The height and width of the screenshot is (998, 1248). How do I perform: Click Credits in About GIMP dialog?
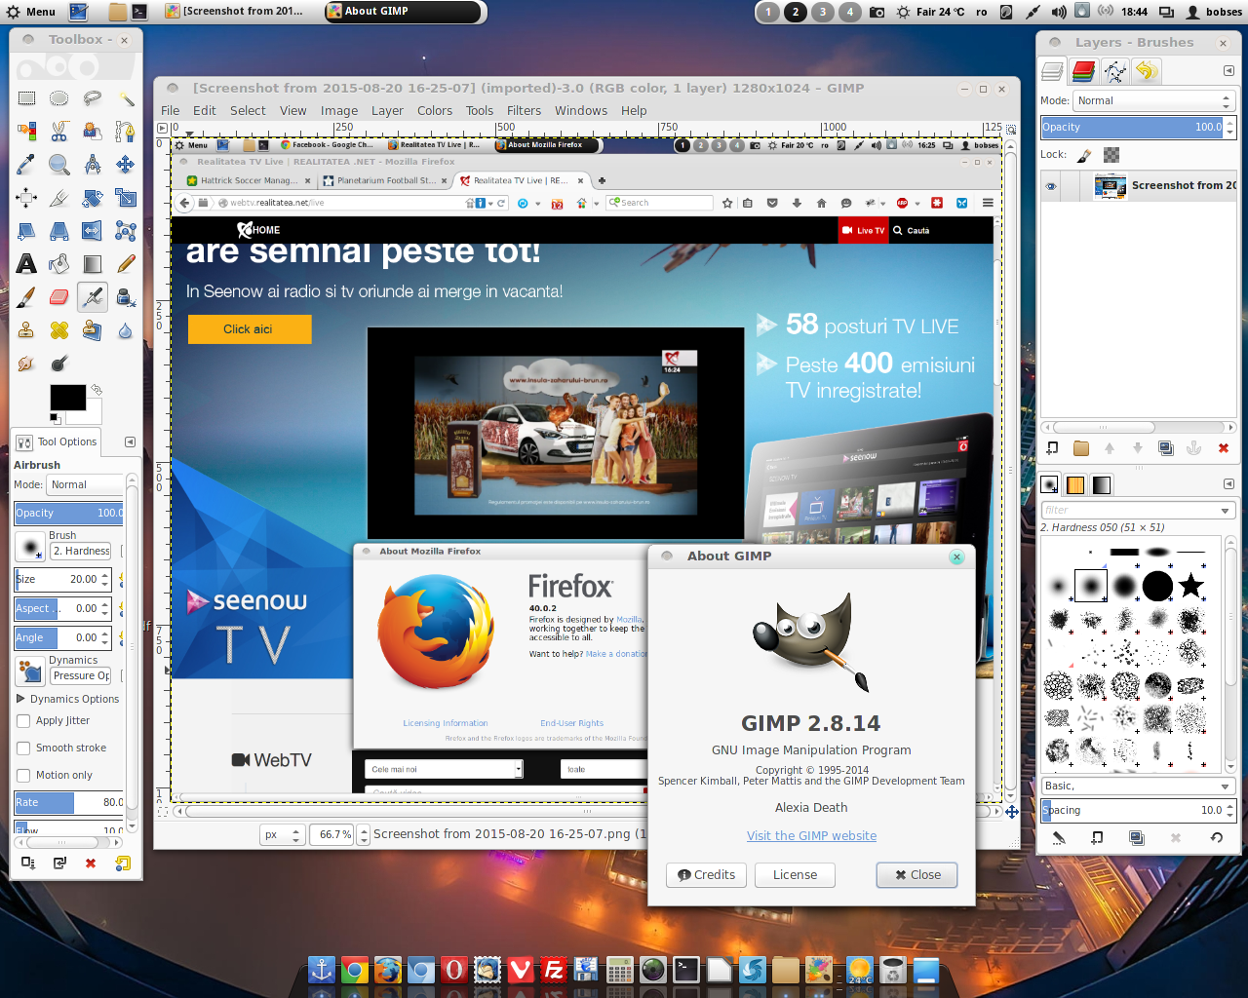pyautogui.click(x=707, y=875)
